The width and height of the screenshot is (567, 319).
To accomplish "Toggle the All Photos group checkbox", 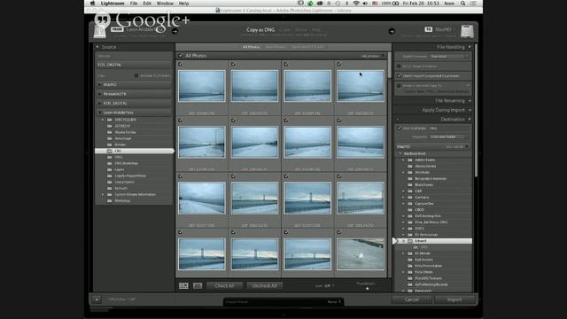I will (181, 56).
